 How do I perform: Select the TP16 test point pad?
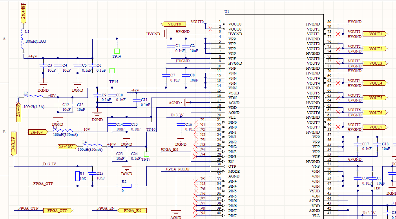[151, 125]
